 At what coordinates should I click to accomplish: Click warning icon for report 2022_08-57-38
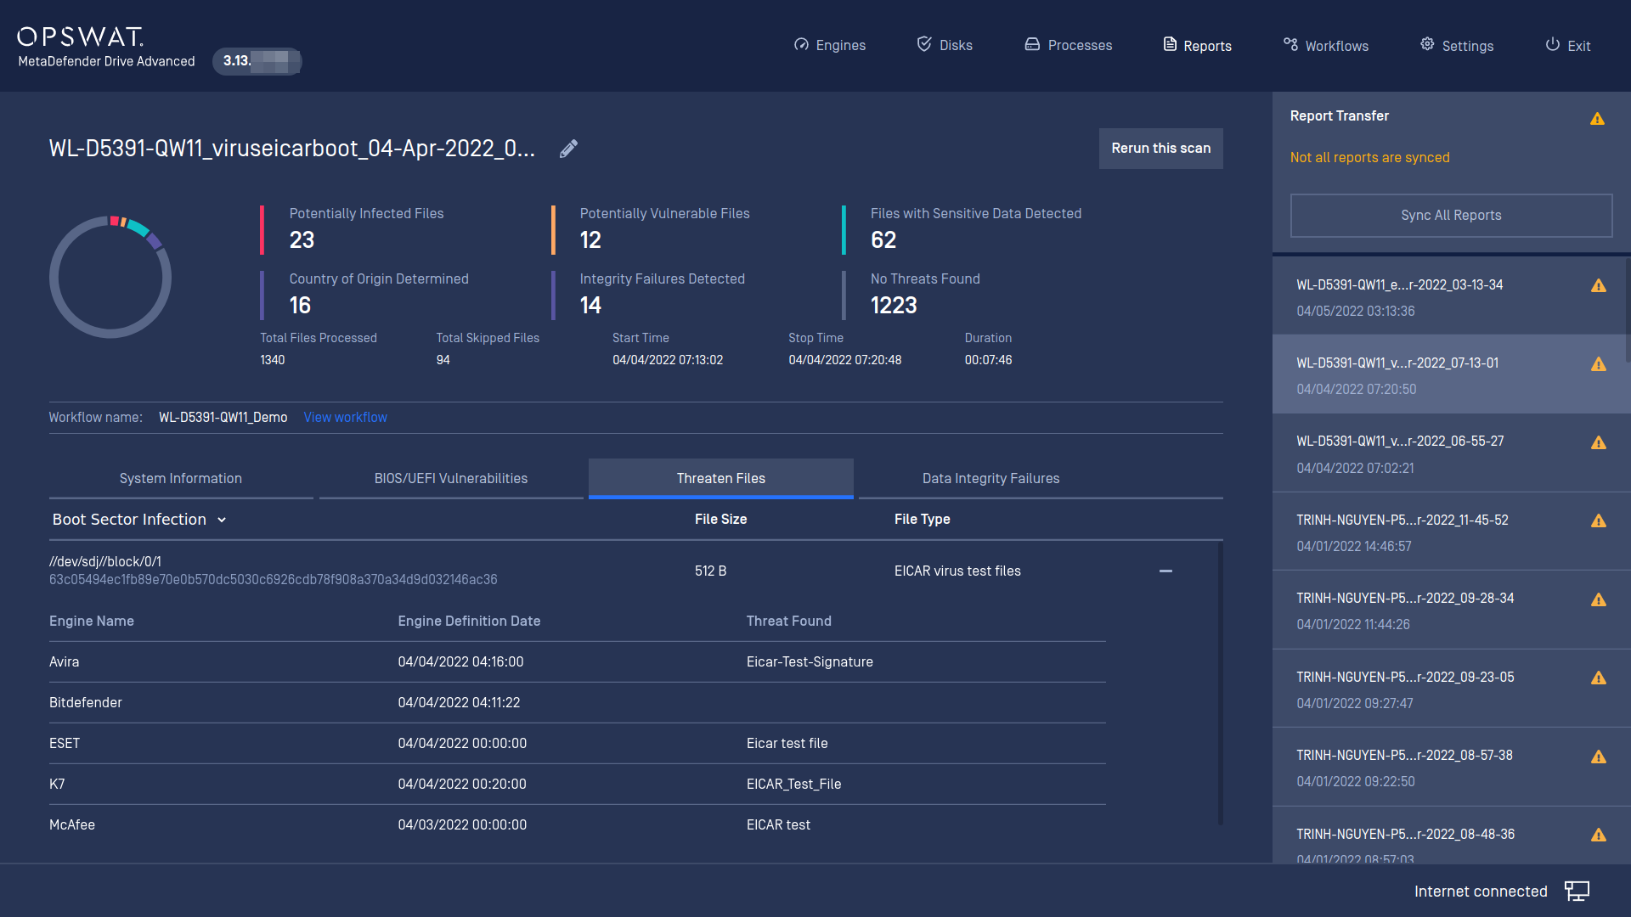point(1599,757)
